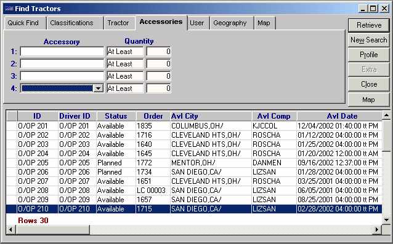
Task: Click the horizontal scrollbar thumb
Action: click(x=52, y=229)
